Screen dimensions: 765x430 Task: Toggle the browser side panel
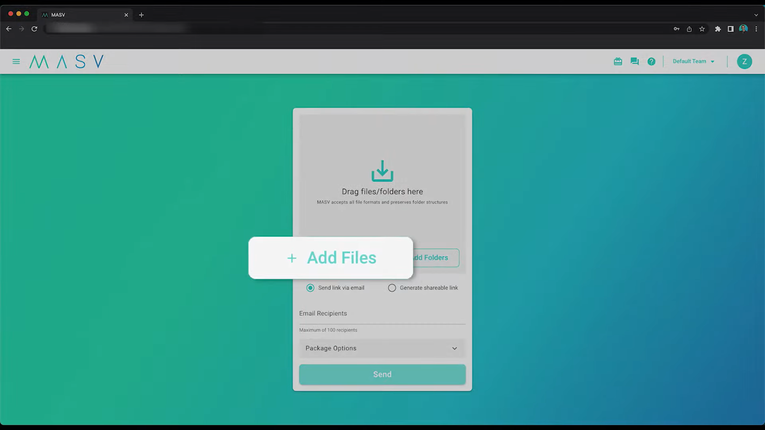[731, 29]
